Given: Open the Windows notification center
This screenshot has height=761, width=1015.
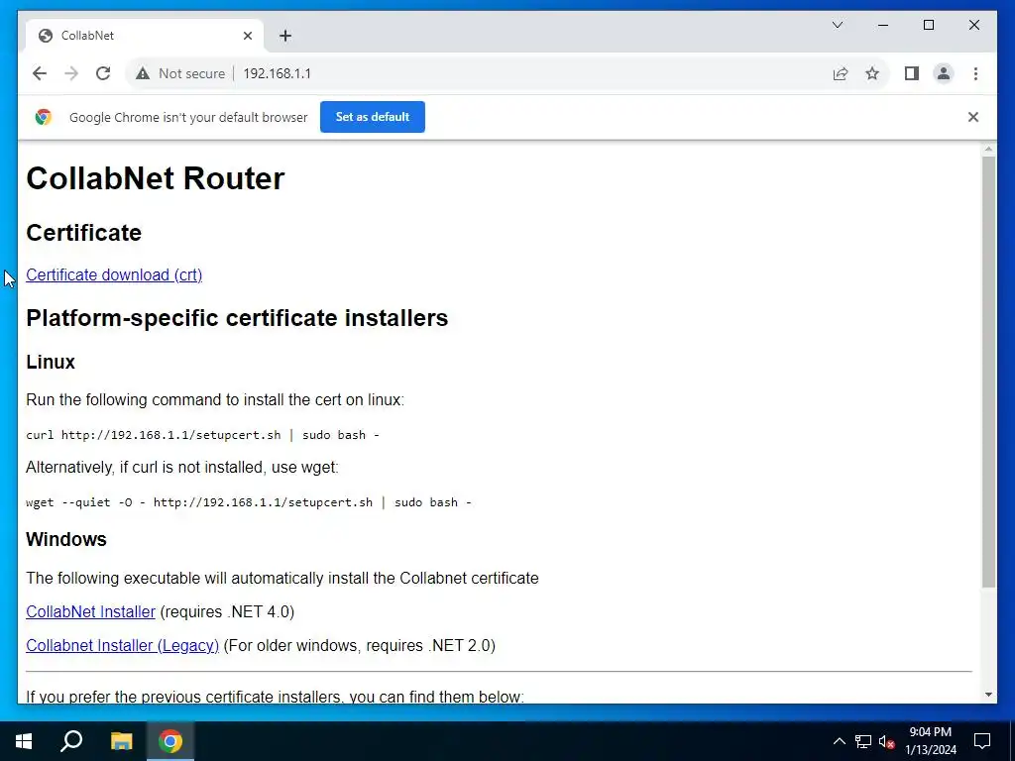Looking at the screenshot, I should (x=982, y=741).
